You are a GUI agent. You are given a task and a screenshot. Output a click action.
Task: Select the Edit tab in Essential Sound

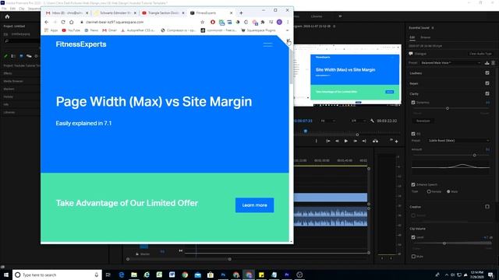point(412,37)
